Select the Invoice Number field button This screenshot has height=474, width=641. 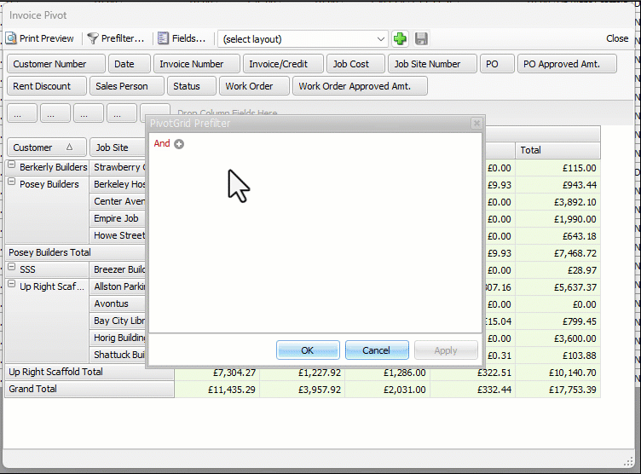[192, 64]
